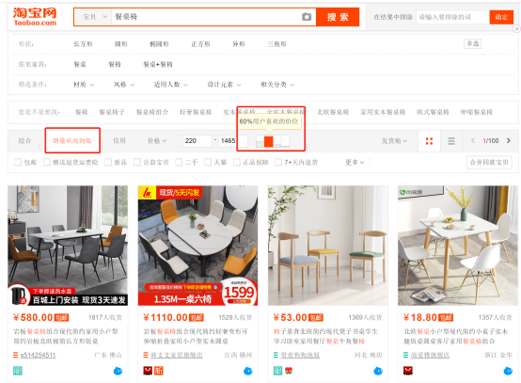Screen dimensions: 521x383
Task: Check the 天猫 checkbox
Action: pyautogui.click(x=208, y=162)
